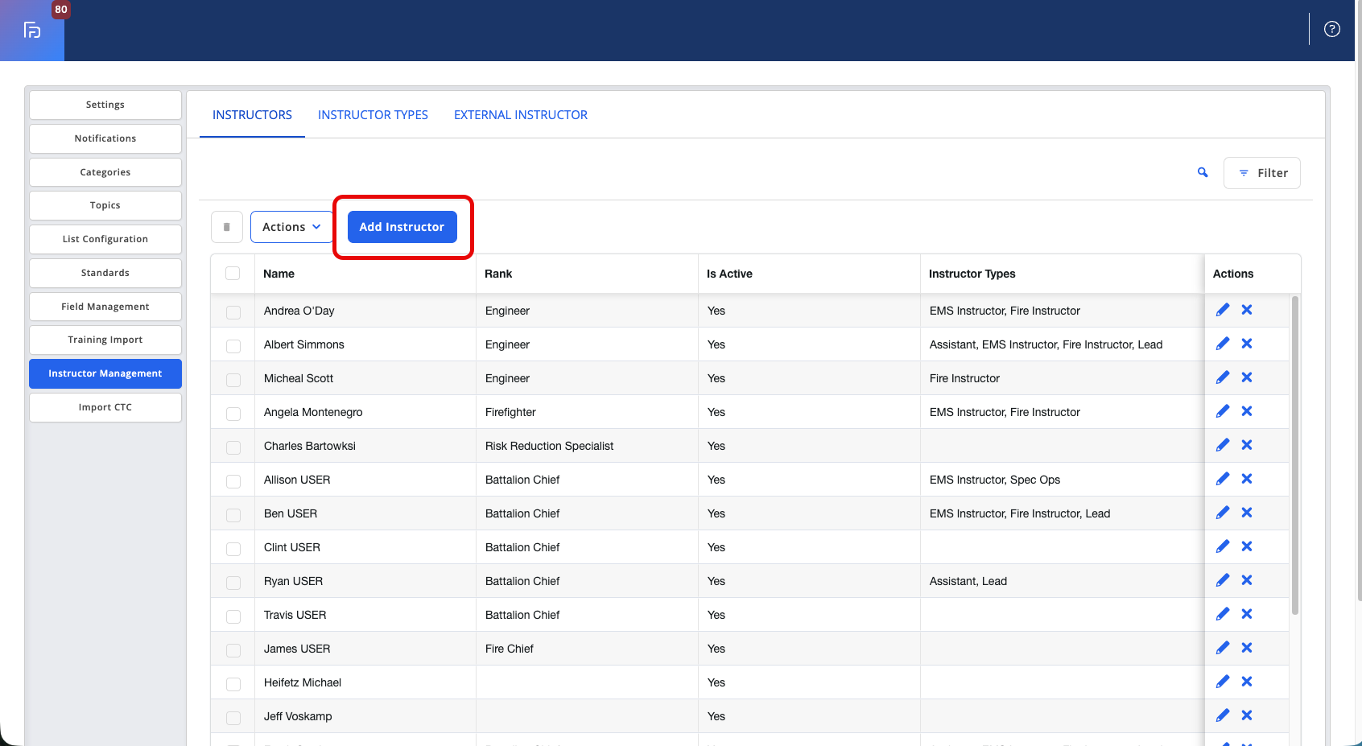Click the Add Instructor button
This screenshot has width=1362, height=746.
coord(402,227)
